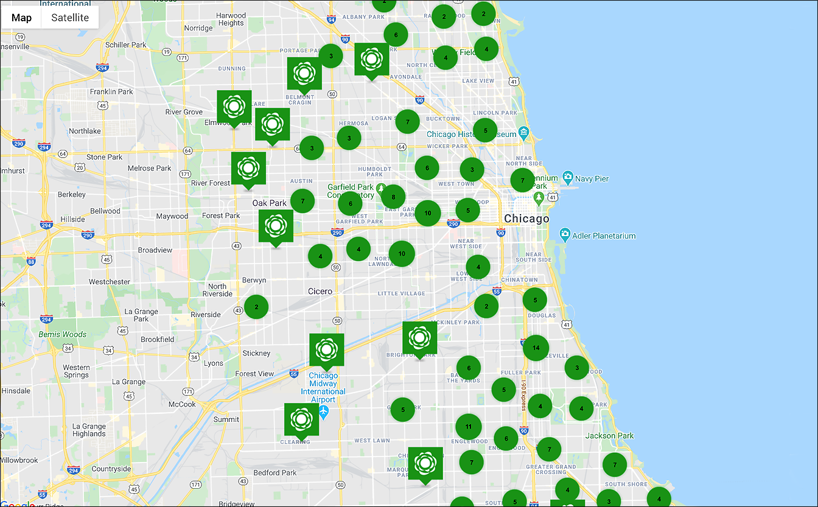Click the flower marker above Clearing
The height and width of the screenshot is (507, 818).
pos(301,420)
